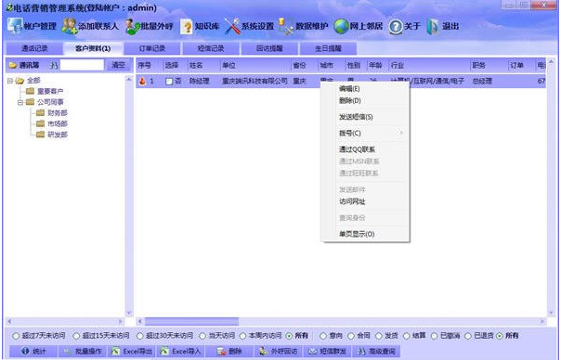This screenshot has width=561, height=360.
Task: Select 超过30天未访问 radio button
Action: tap(140, 336)
